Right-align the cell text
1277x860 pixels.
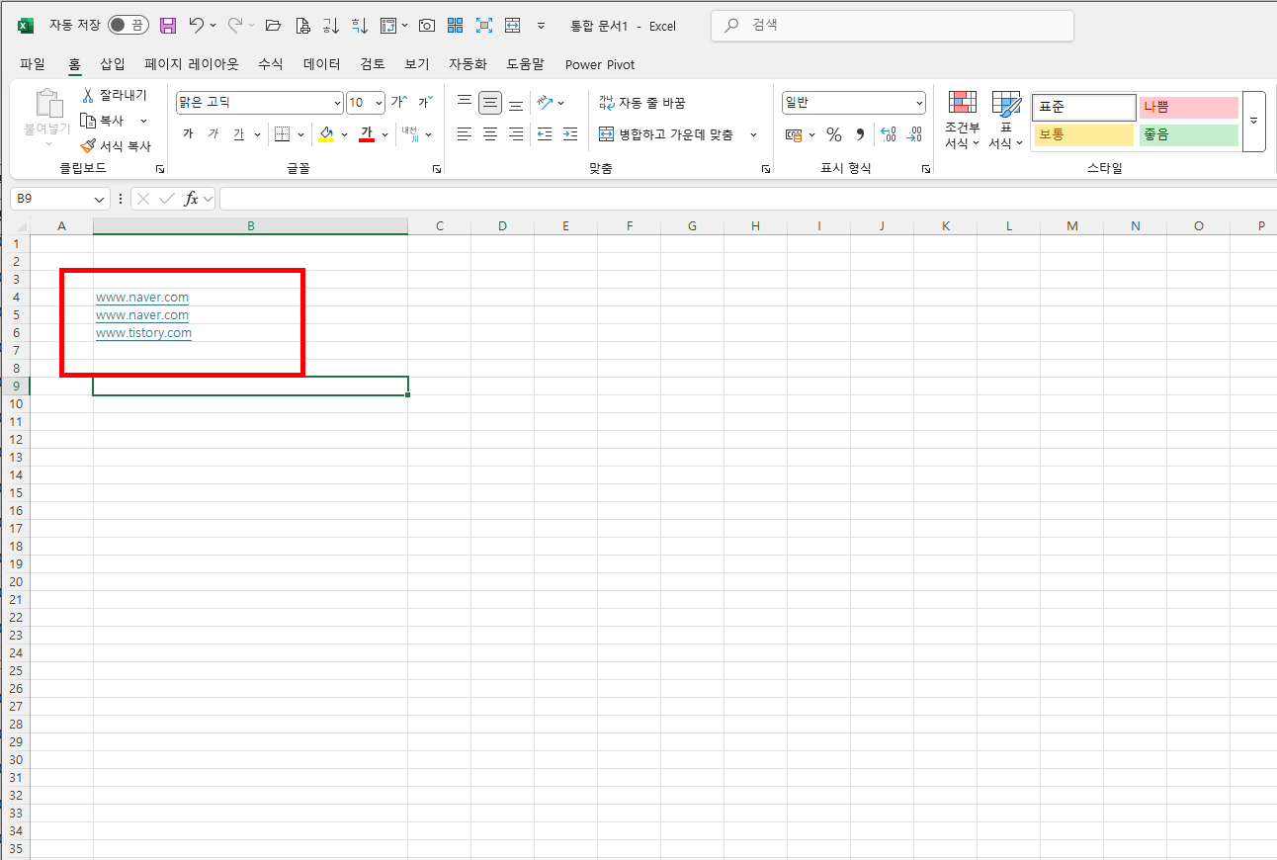tap(516, 134)
